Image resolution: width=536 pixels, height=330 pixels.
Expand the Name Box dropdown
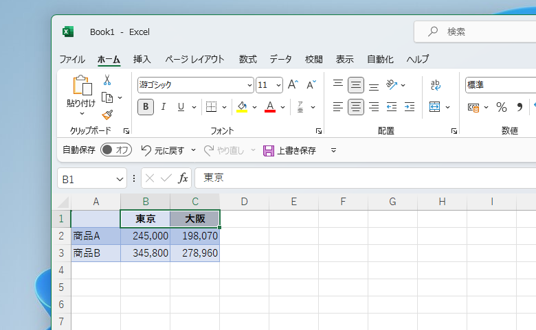(x=120, y=179)
